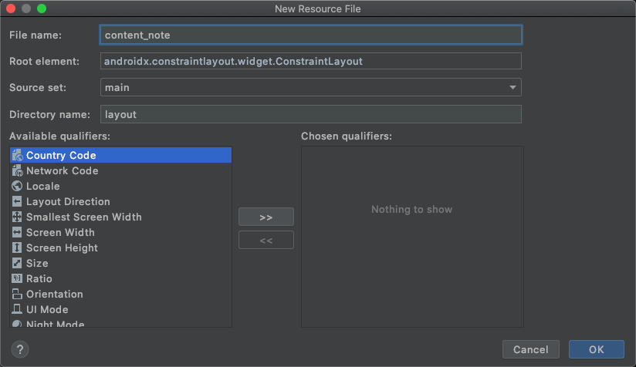Select the Smallest Screen Width icon
Image resolution: width=636 pixels, height=367 pixels.
pyautogui.click(x=18, y=217)
